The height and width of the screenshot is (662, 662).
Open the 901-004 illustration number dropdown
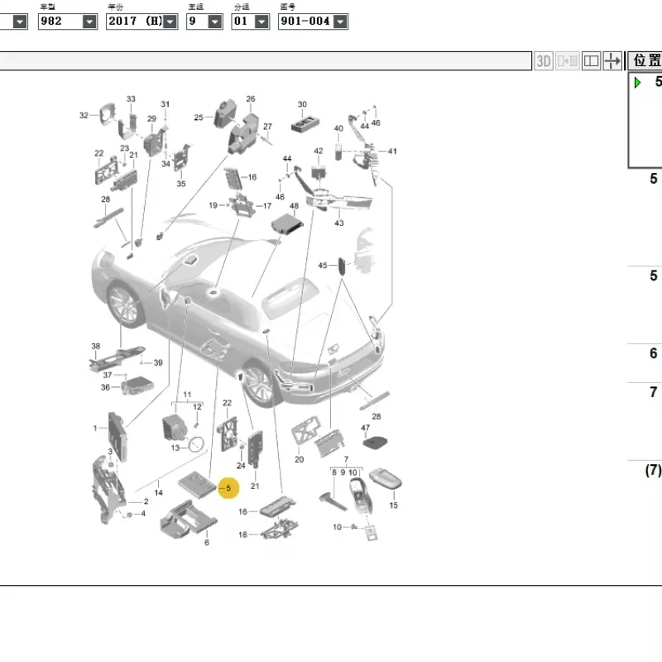click(340, 22)
